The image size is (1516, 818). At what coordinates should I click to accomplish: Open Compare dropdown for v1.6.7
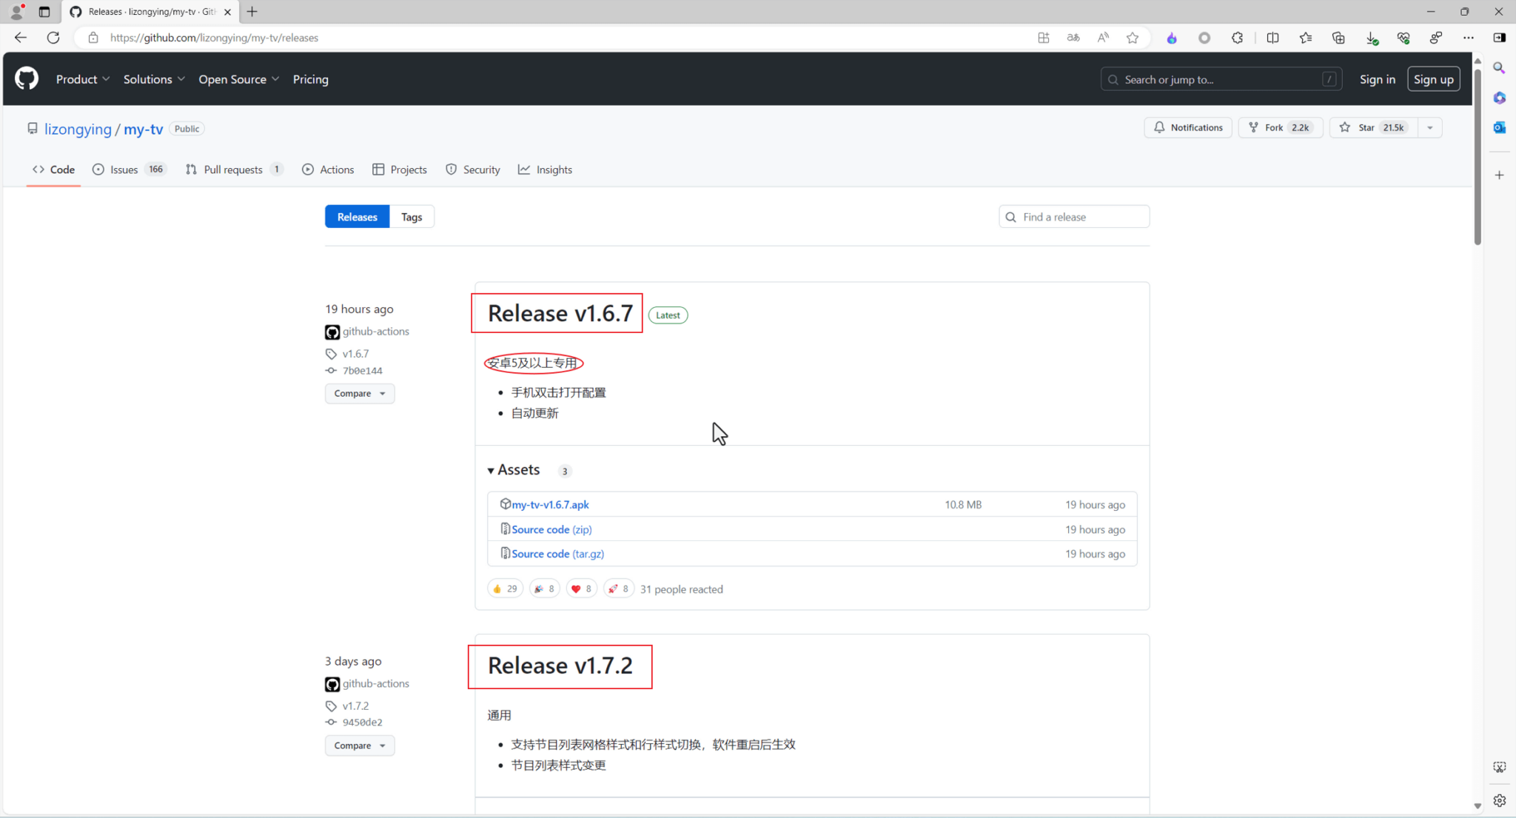pyautogui.click(x=359, y=393)
